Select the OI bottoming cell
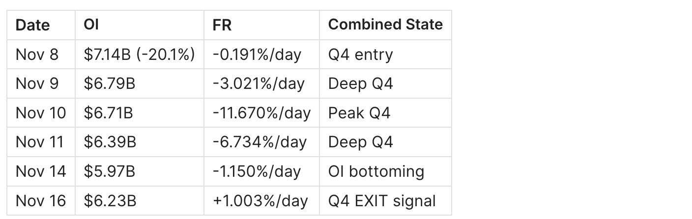This screenshot has width=692, height=219. coord(376,171)
